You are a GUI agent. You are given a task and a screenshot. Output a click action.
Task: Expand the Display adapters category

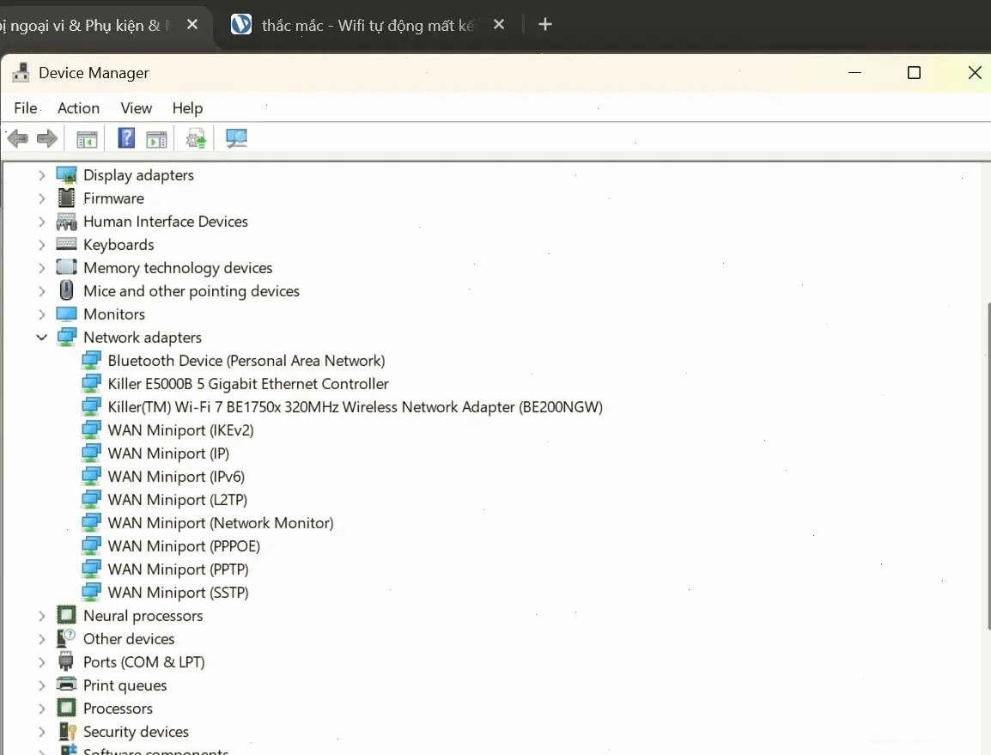(42, 175)
